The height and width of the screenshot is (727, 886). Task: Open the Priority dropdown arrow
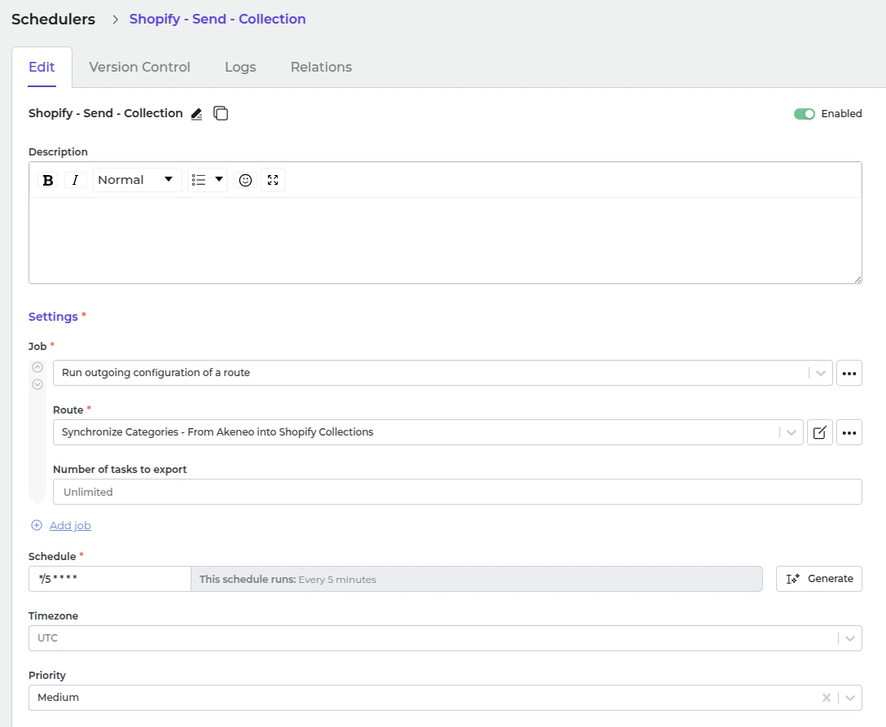(x=850, y=698)
